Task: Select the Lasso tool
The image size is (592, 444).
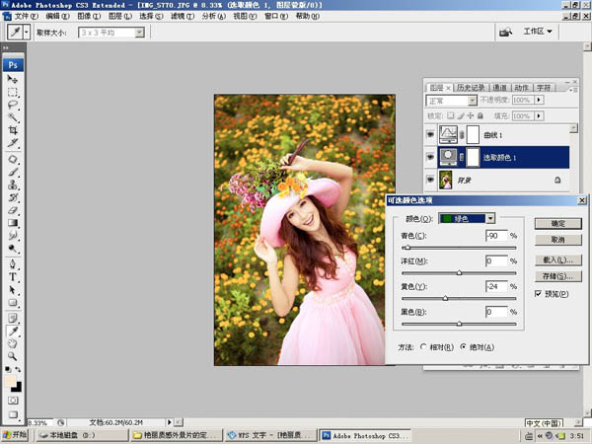Action: tap(13, 105)
